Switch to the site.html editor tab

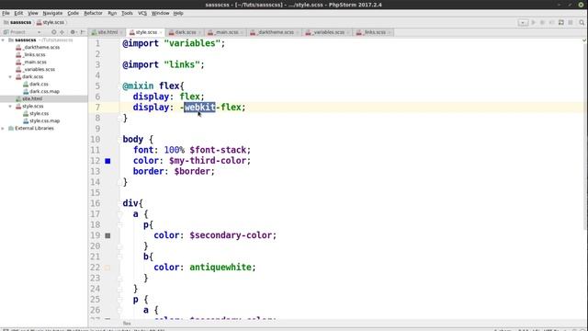pos(107,32)
